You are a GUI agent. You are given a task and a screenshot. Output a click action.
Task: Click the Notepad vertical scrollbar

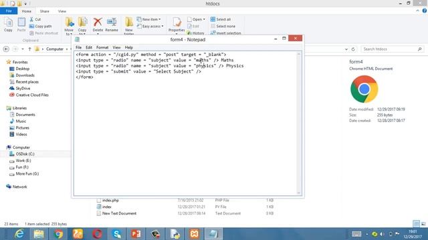click(x=299, y=123)
